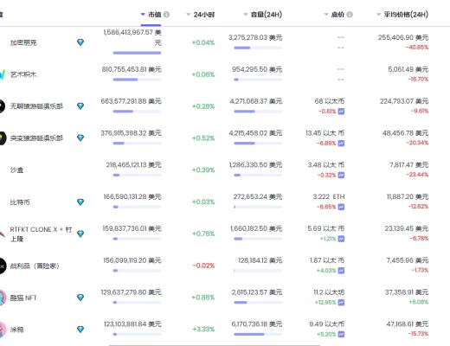Open floor price chart icon for 3.48 以太币
Screen dimensions: 450x346
click(x=341, y=175)
